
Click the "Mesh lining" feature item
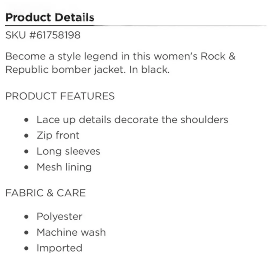(x=64, y=167)
